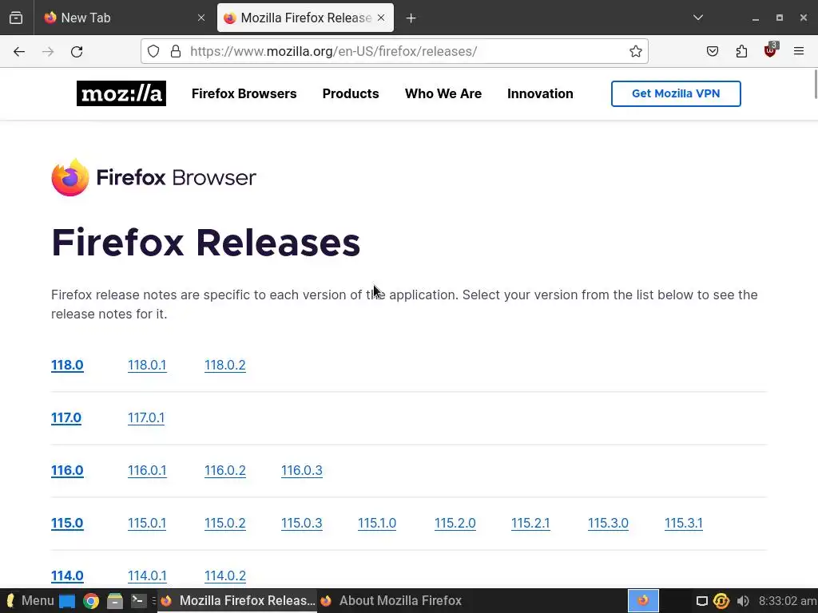
Task: Click the mozilla logo
Action: (121, 93)
